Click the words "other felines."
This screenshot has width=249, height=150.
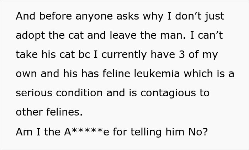click(x=49, y=112)
